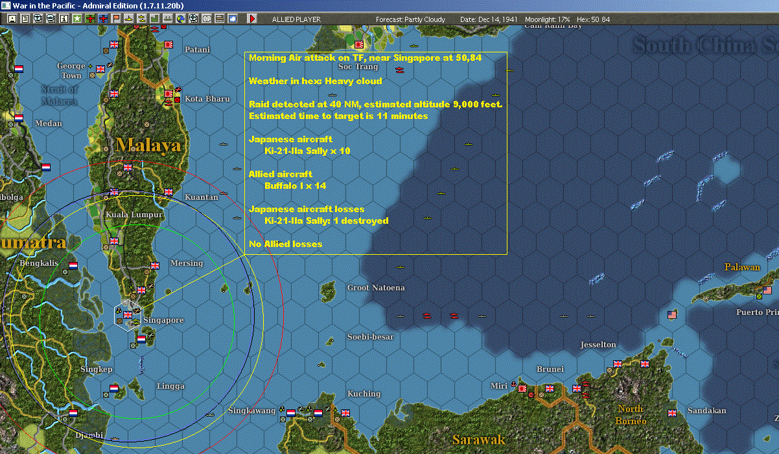Viewport: 779px width, 454px height.
Task: Click the Jesselton label
Action: (x=598, y=345)
